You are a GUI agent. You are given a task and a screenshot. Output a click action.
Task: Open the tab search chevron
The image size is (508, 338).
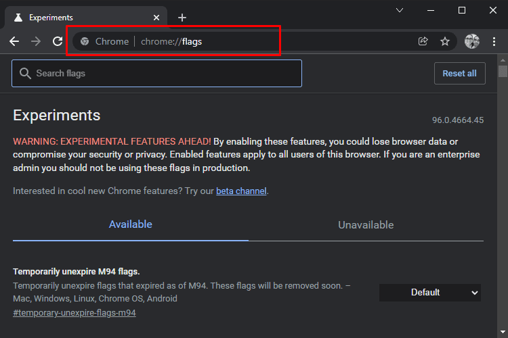click(400, 10)
